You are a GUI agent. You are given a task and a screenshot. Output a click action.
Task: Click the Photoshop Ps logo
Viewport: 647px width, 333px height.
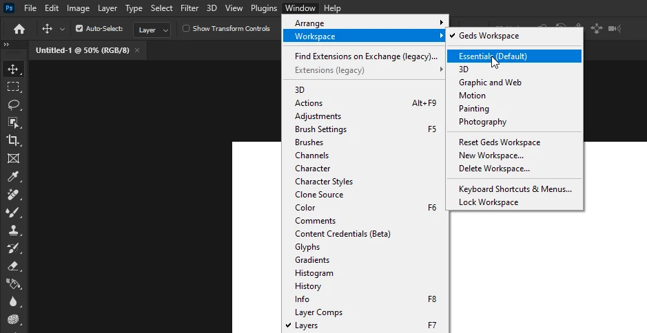(9, 8)
